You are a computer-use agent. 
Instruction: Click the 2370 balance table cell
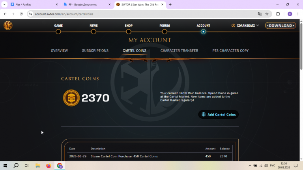[x=223, y=156]
